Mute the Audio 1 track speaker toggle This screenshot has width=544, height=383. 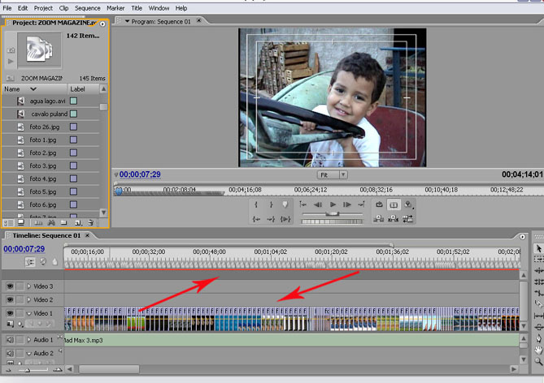point(11,340)
